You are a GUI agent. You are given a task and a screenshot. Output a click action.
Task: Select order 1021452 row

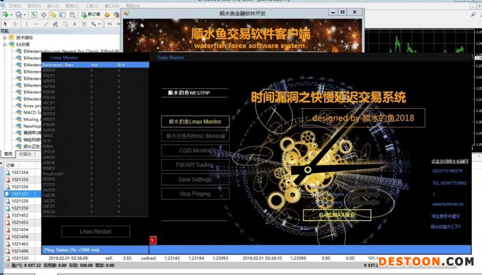(22, 215)
